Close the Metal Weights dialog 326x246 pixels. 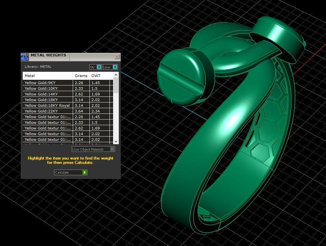point(117,56)
